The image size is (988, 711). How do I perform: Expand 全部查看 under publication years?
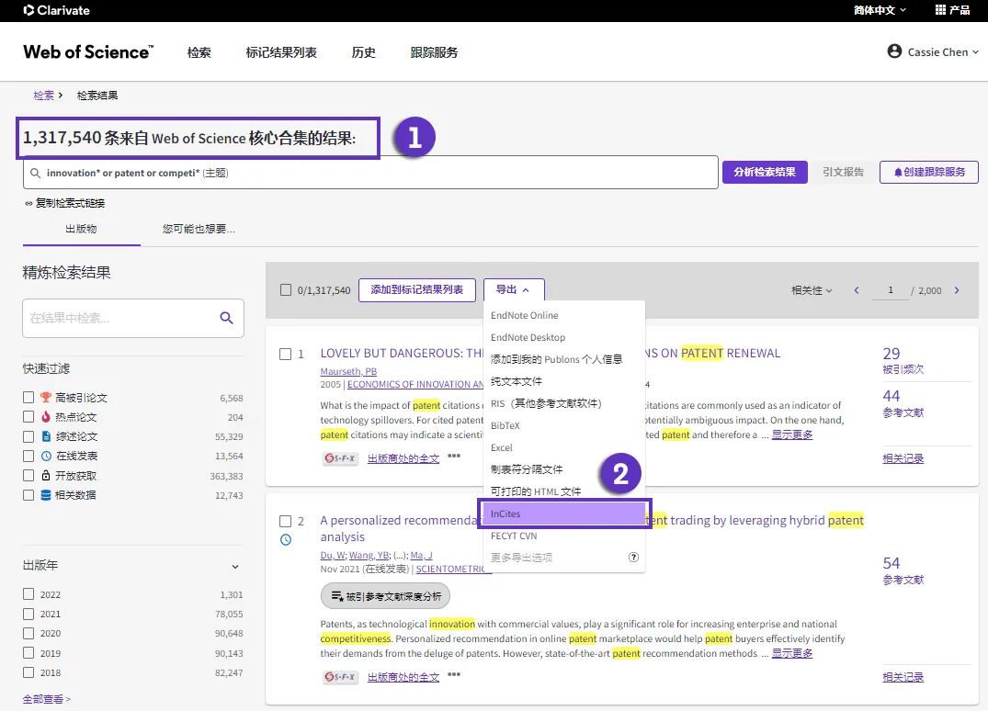point(46,698)
